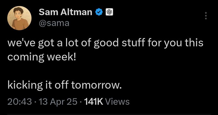Click the OpenAI affiliation badge icon
This screenshot has width=218, height=115.
click(109, 12)
